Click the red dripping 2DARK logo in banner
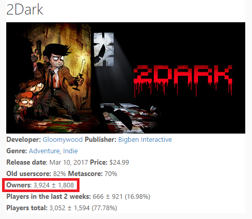 click(x=183, y=80)
